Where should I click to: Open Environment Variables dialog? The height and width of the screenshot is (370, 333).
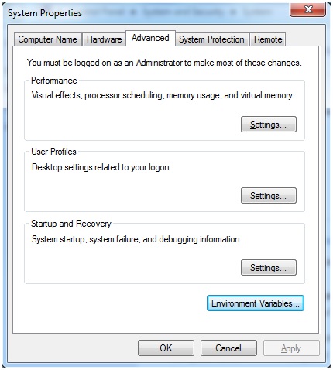[x=256, y=303]
